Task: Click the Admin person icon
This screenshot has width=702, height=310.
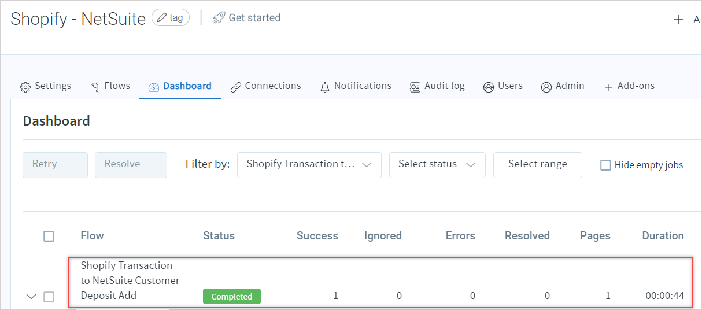Action: 546,87
